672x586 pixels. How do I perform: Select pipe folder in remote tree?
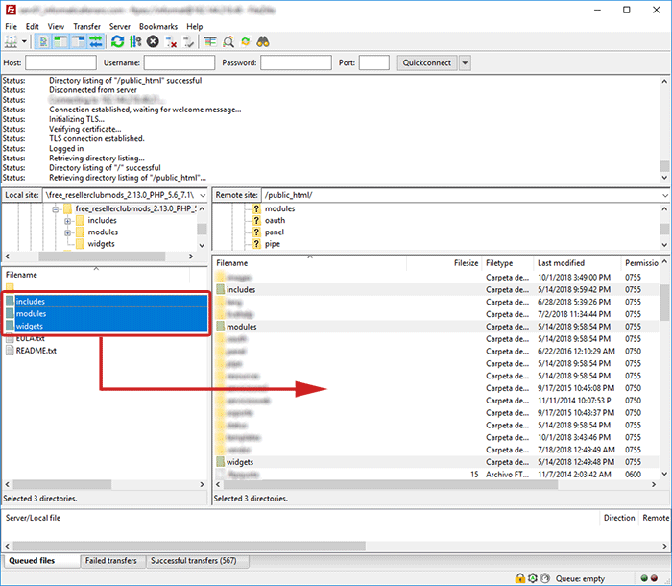pyautogui.click(x=272, y=244)
